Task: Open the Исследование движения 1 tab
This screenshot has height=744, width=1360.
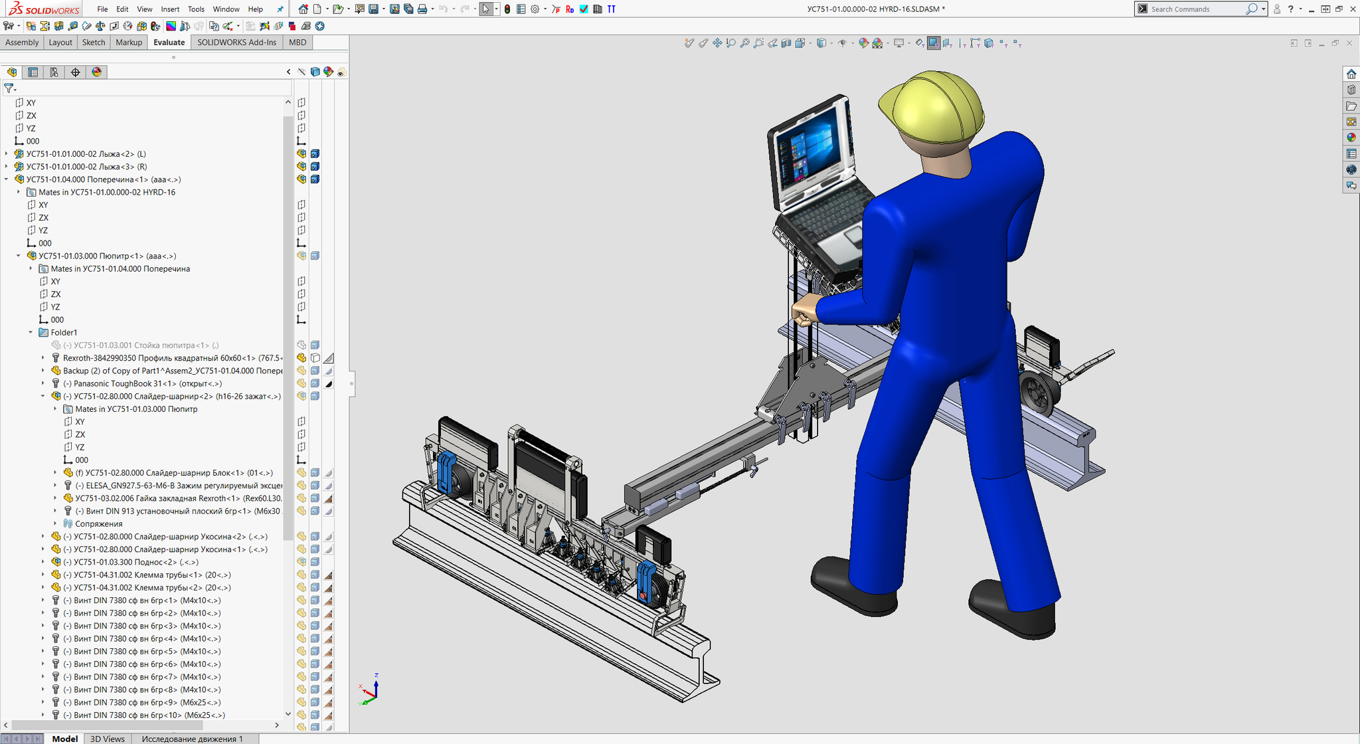Action: point(192,738)
